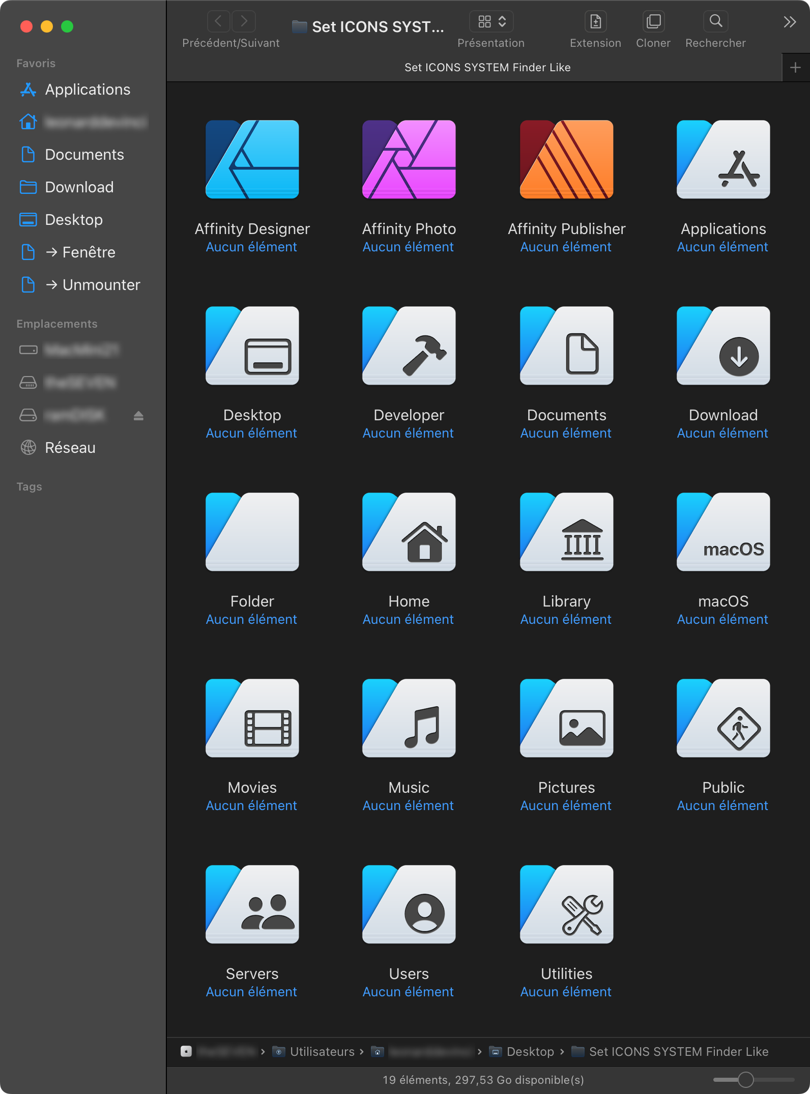Click the Library folder name label
The height and width of the screenshot is (1094, 810).
click(x=566, y=601)
